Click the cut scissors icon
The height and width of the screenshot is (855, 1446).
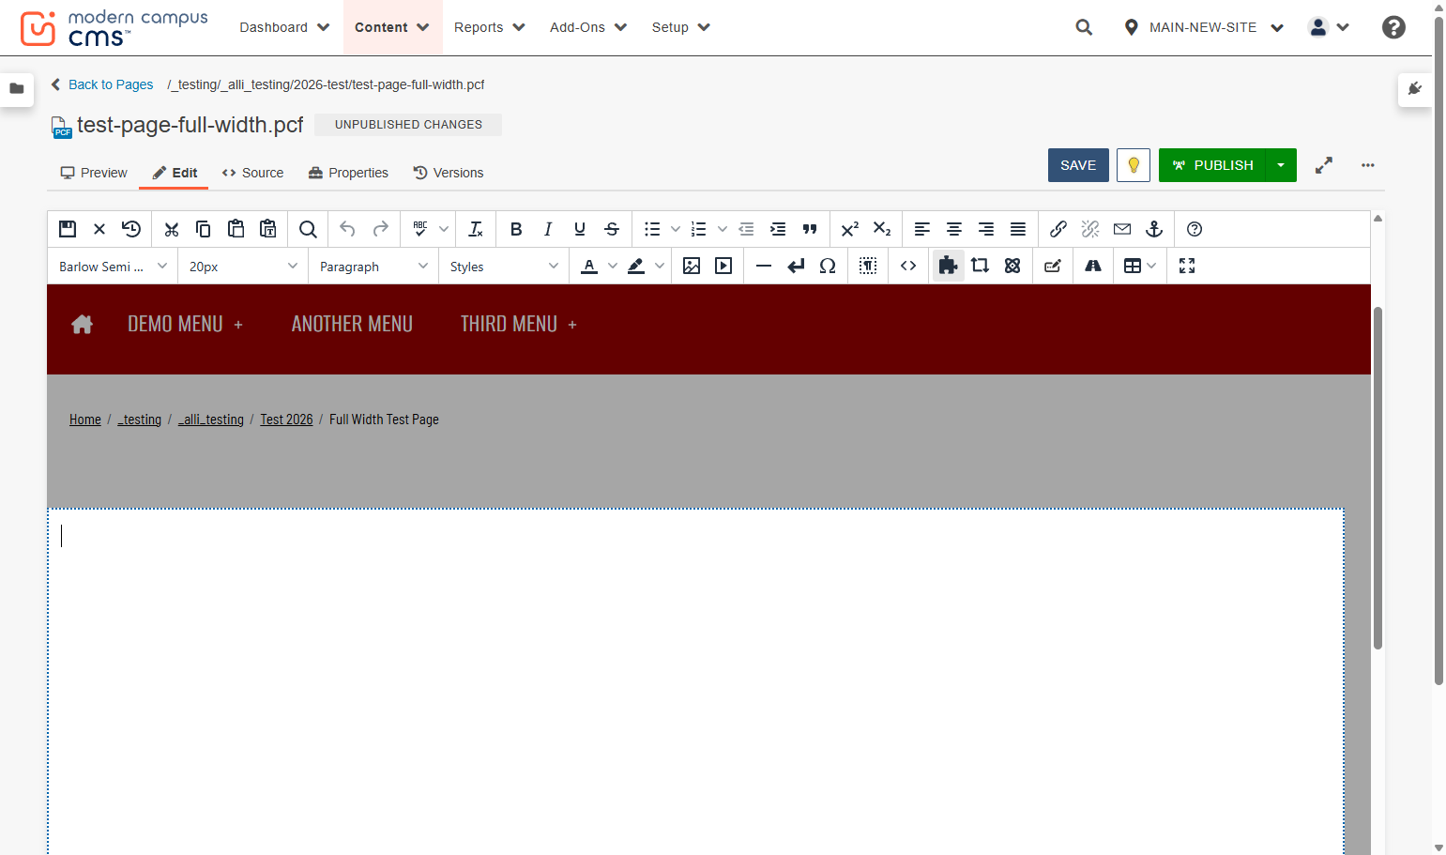tap(171, 229)
